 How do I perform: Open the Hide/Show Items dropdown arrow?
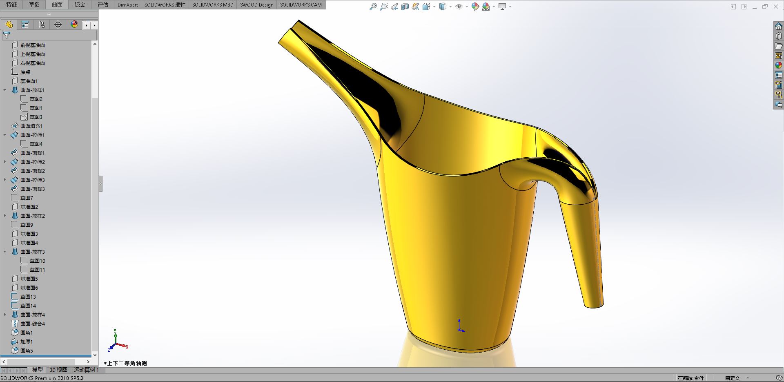(466, 7)
